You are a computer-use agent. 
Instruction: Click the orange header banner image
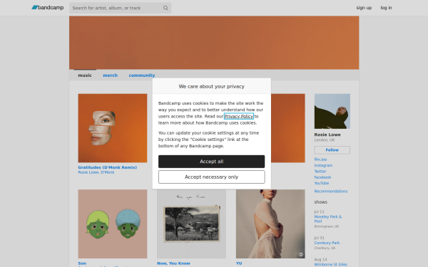point(214,43)
